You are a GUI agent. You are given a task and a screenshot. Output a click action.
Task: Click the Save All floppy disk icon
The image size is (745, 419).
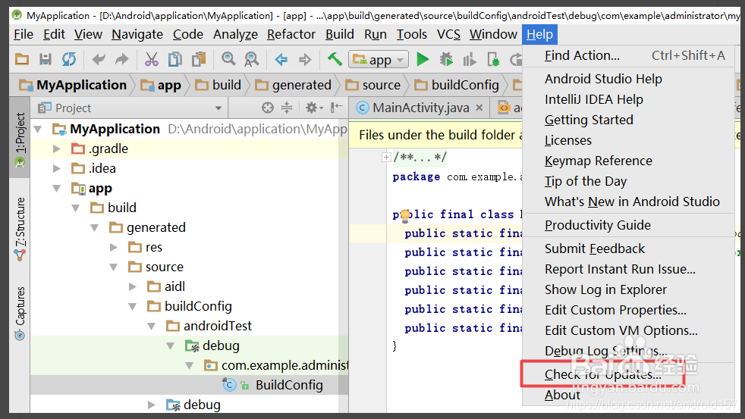(45, 59)
